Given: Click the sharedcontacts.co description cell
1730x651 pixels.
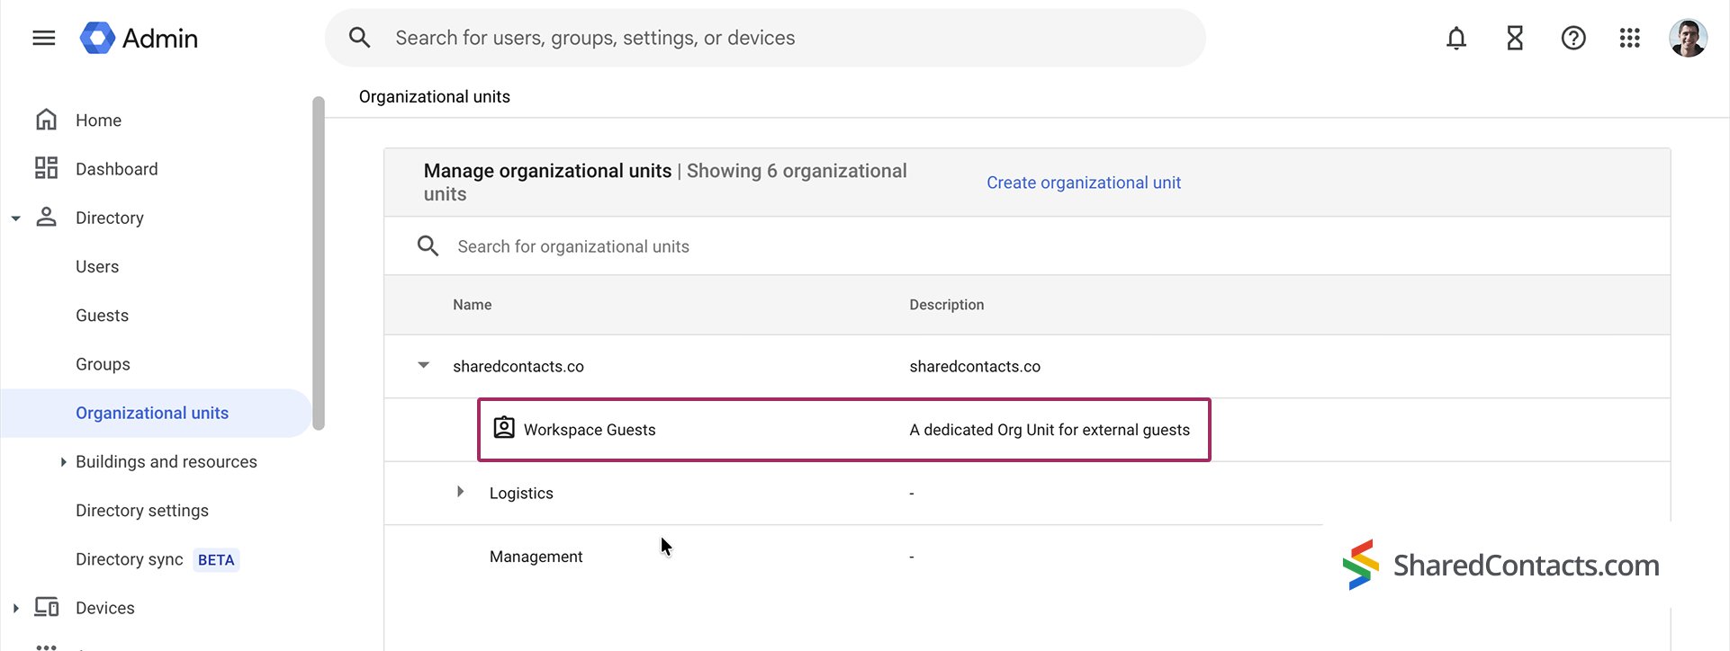Looking at the screenshot, I should click(x=975, y=366).
